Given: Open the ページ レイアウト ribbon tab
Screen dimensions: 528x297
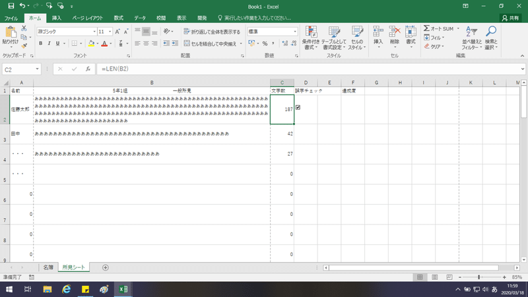Looking at the screenshot, I should [x=88, y=18].
